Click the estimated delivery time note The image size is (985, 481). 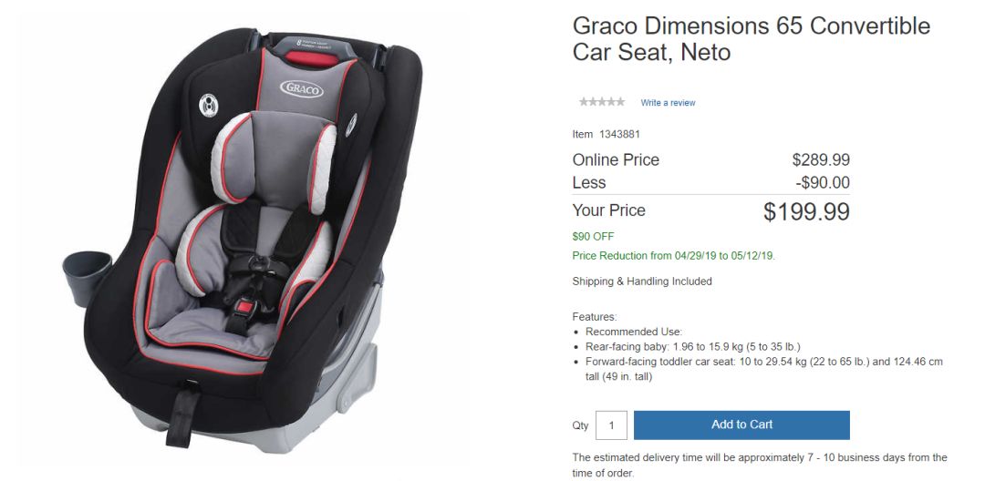[x=760, y=466]
